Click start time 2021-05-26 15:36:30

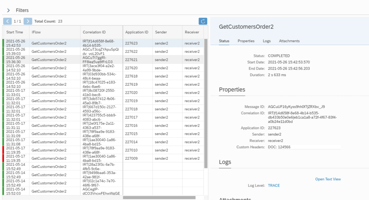(15, 60)
